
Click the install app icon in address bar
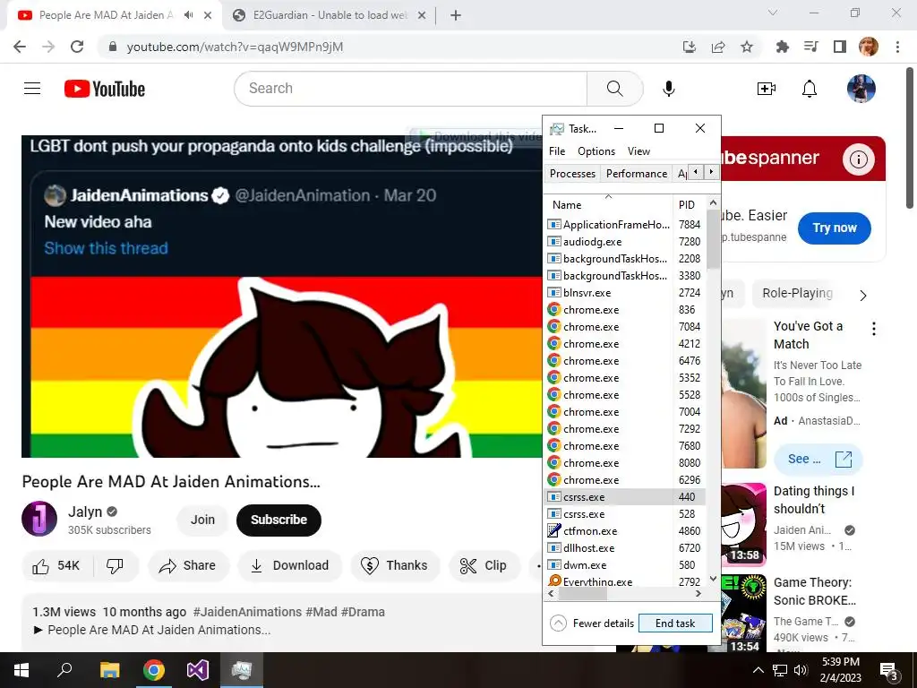(x=690, y=47)
